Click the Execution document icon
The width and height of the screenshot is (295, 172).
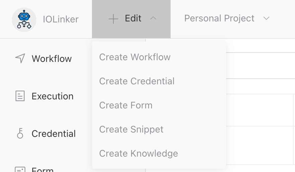(20, 96)
